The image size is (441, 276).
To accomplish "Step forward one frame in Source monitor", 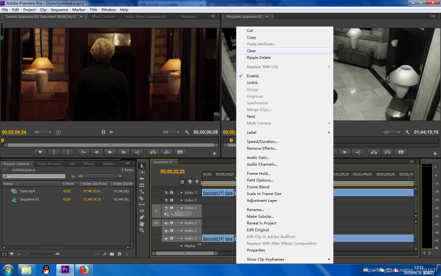I will point(124,152).
